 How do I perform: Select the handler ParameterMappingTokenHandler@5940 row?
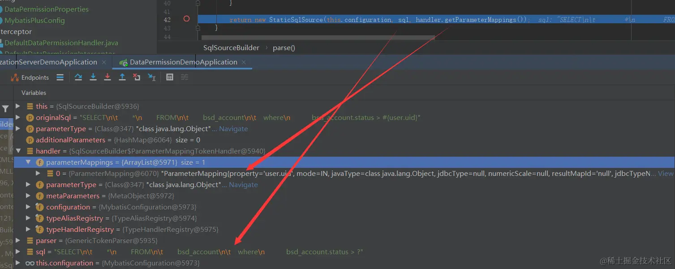(x=344, y=151)
